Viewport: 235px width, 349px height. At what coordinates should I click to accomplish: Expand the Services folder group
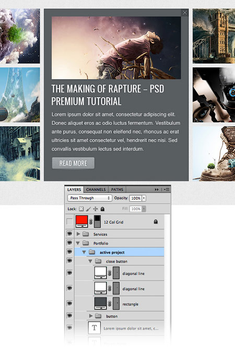click(78, 234)
